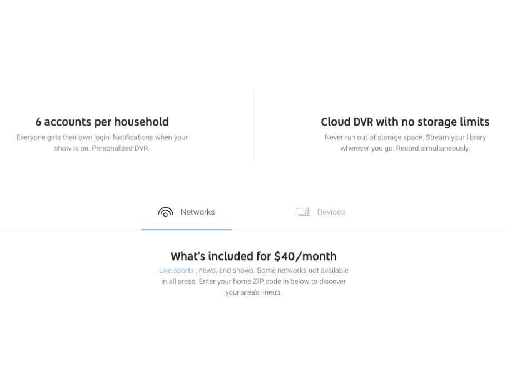Screen dimensions: 507x374
Task: Switch to the Networks tab label
Action: click(197, 212)
